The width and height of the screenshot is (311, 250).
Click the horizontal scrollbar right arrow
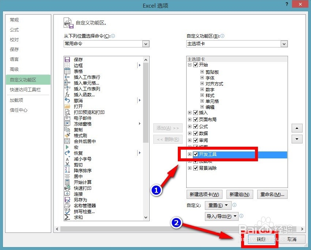click(302, 229)
